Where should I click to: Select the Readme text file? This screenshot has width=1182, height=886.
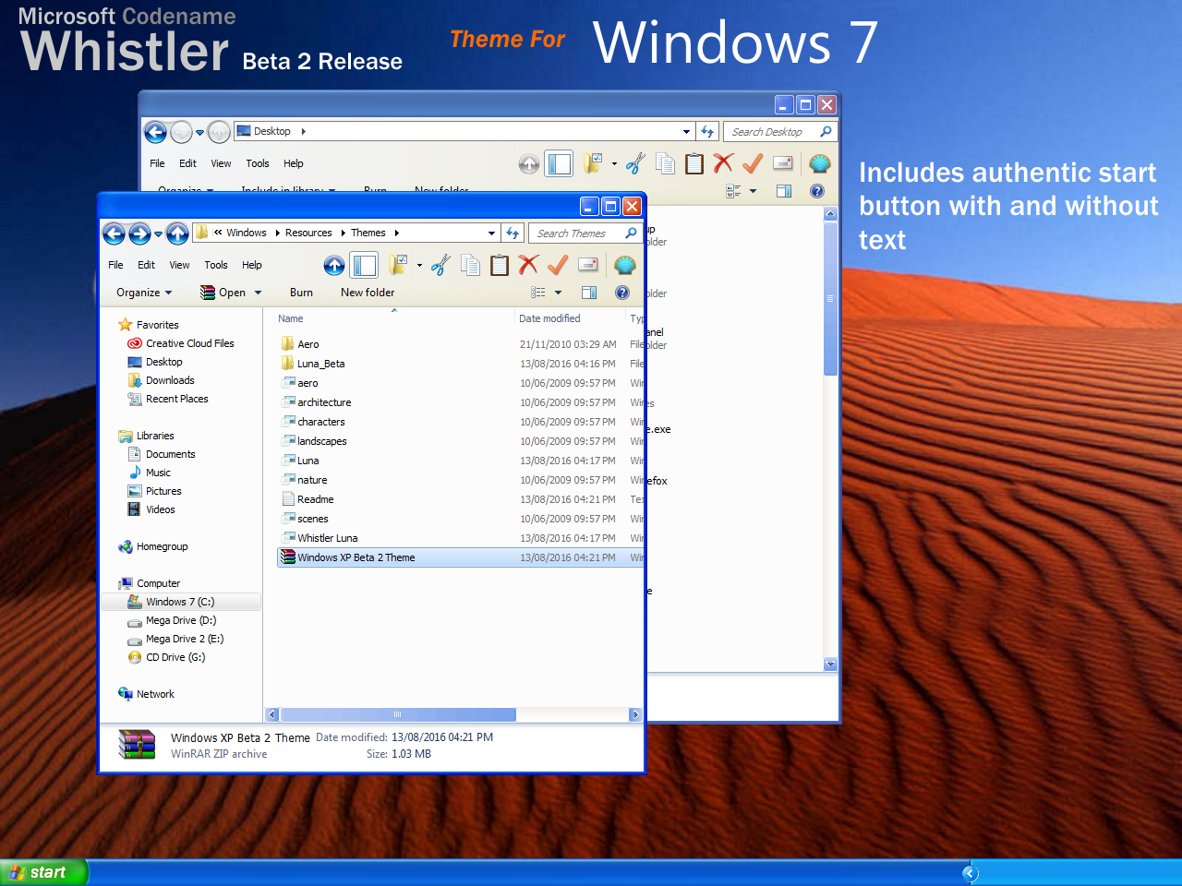point(315,499)
